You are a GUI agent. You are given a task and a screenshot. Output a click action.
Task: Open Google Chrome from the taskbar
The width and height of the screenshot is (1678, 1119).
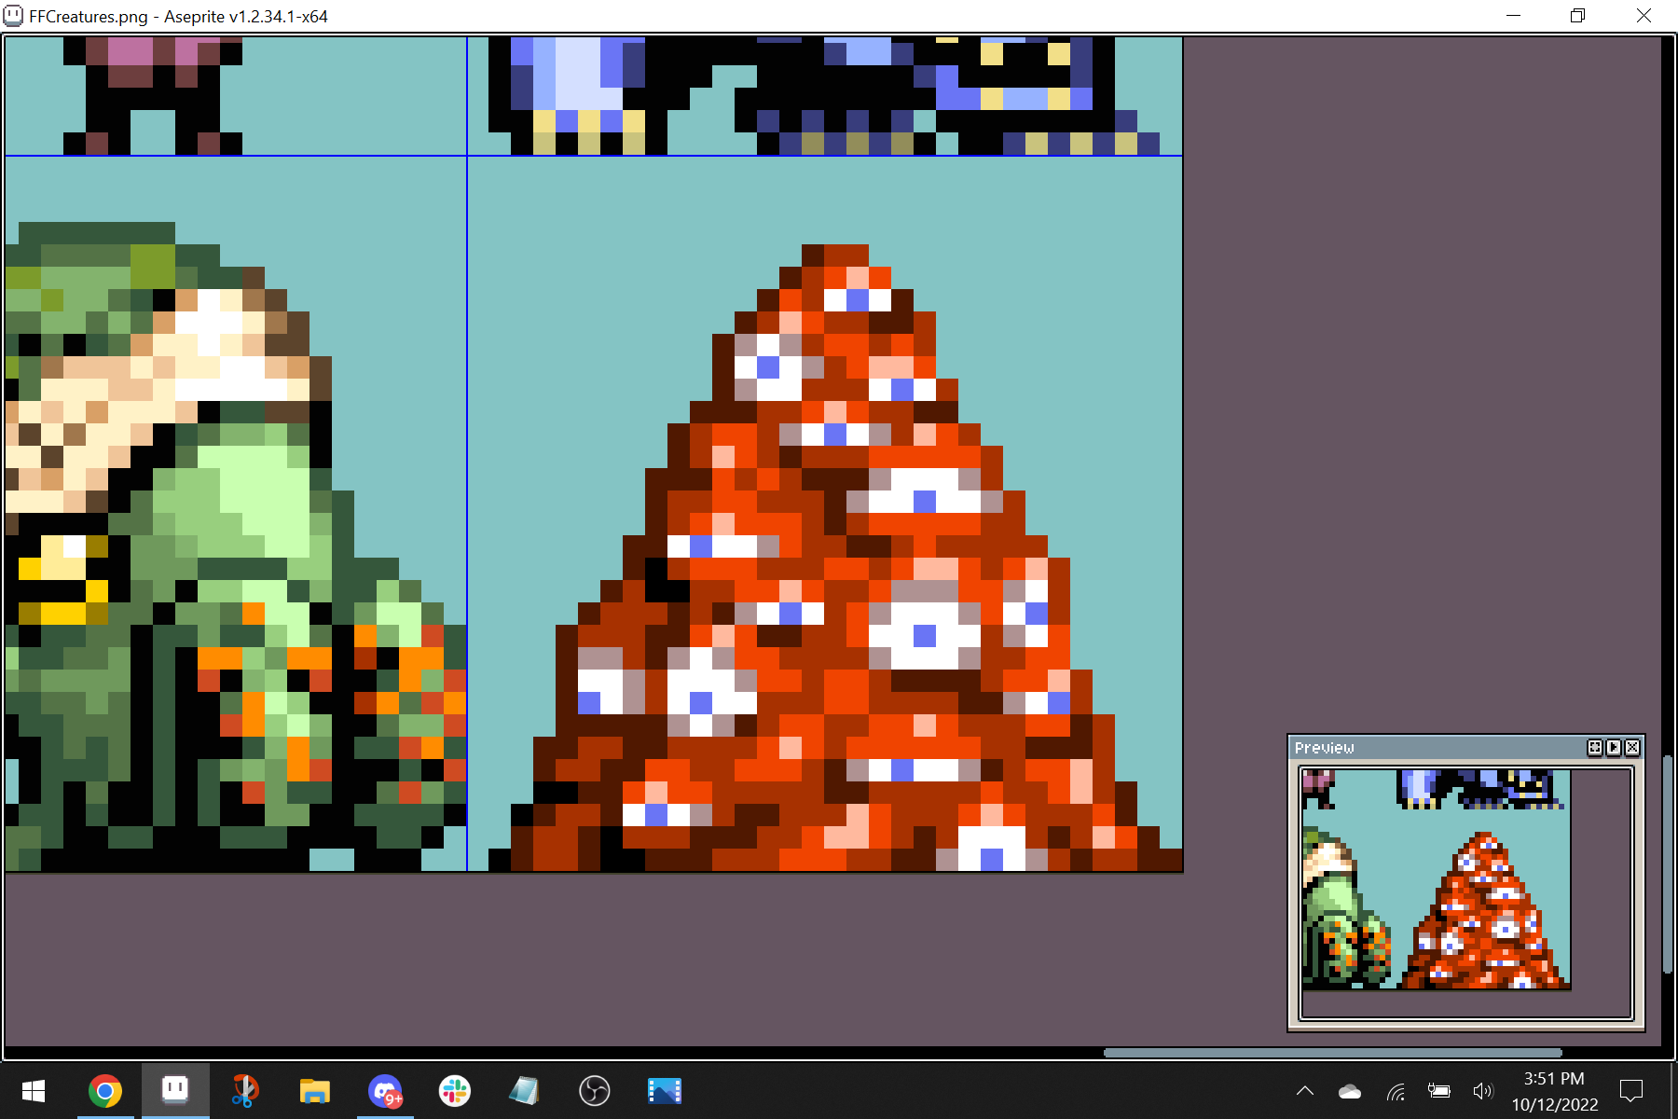[105, 1091]
